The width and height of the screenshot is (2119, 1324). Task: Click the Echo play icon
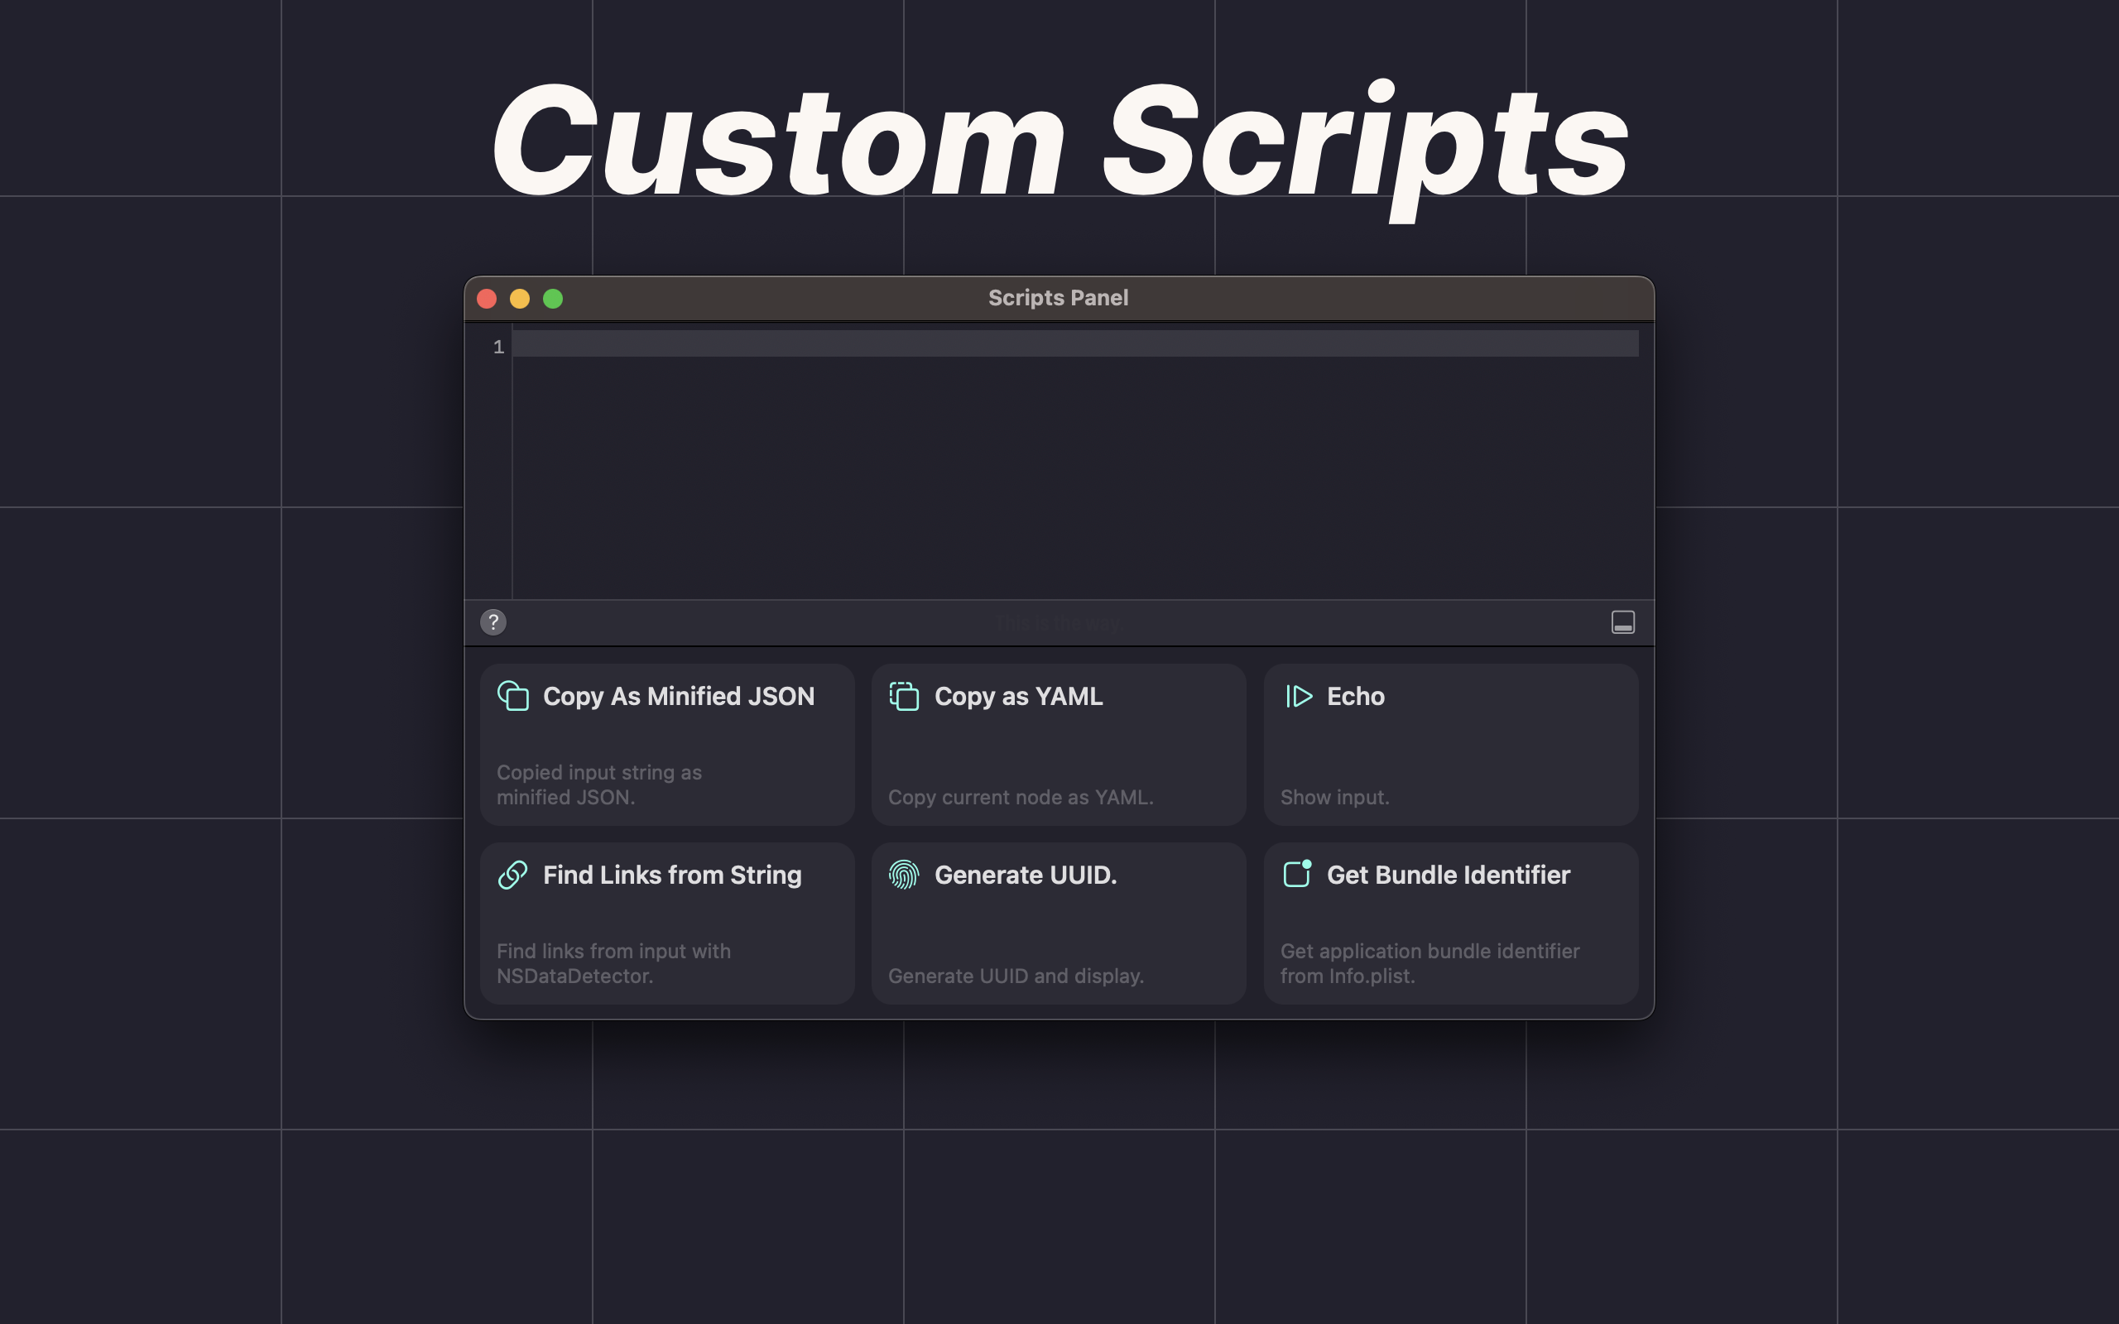point(1299,696)
